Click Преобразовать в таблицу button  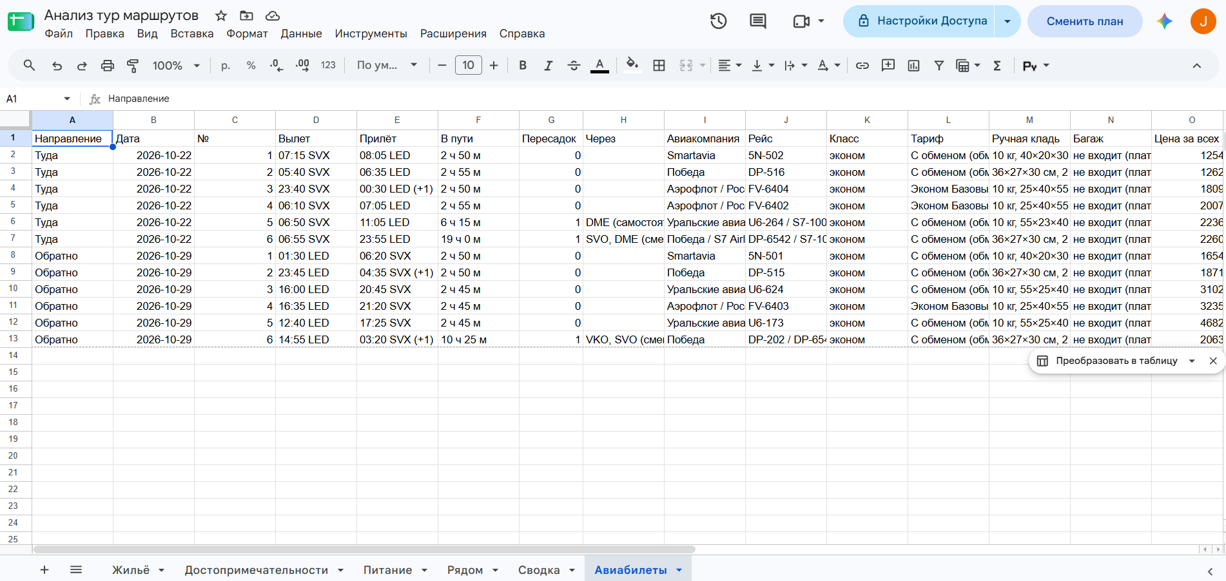pyautogui.click(x=1107, y=361)
